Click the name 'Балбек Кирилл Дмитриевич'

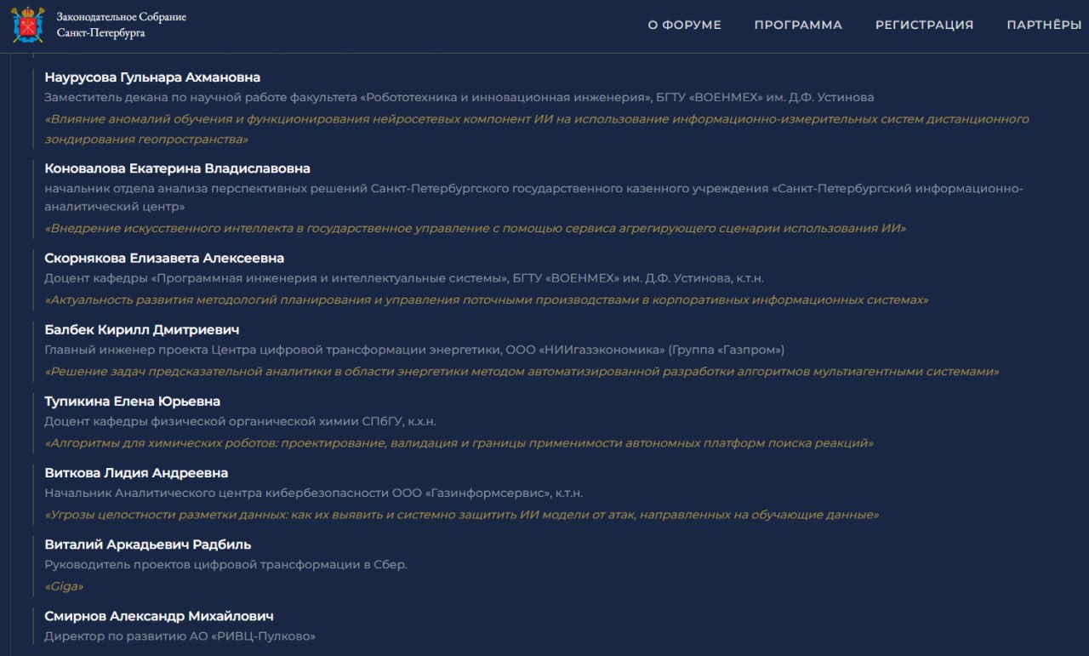[142, 329]
